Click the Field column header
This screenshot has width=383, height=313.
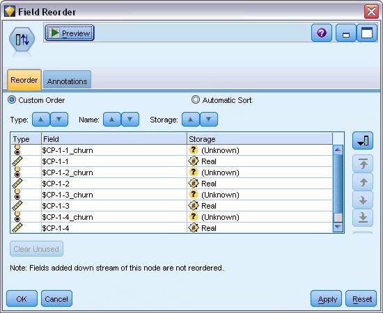(x=114, y=139)
